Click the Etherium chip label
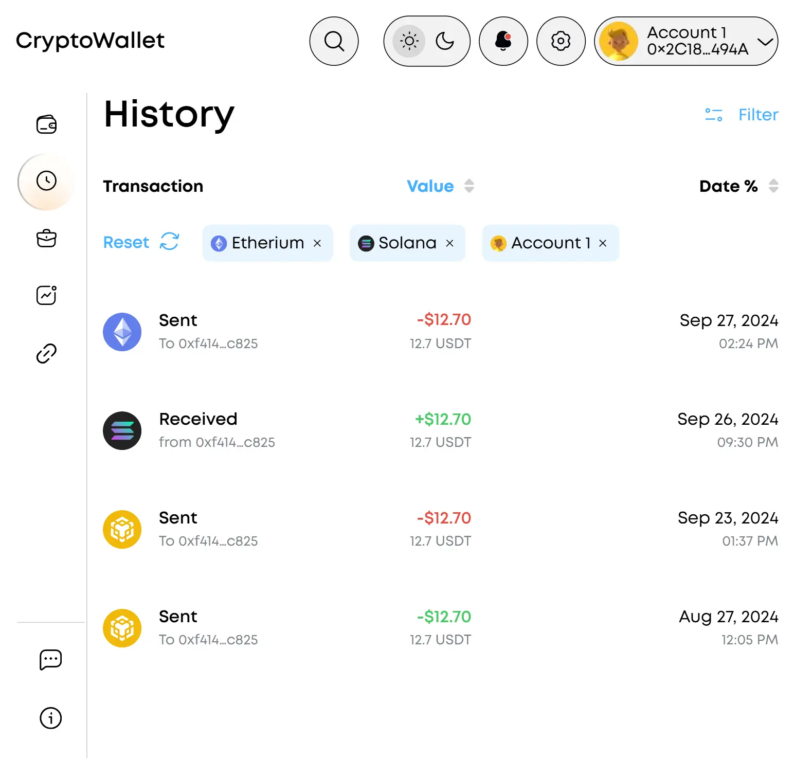The image size is (794, 758). (x=268, y=243)
